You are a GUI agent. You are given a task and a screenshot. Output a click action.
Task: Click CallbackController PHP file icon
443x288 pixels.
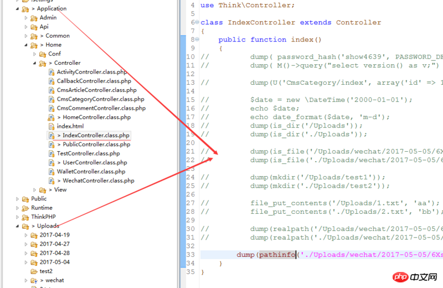[51, 81]
